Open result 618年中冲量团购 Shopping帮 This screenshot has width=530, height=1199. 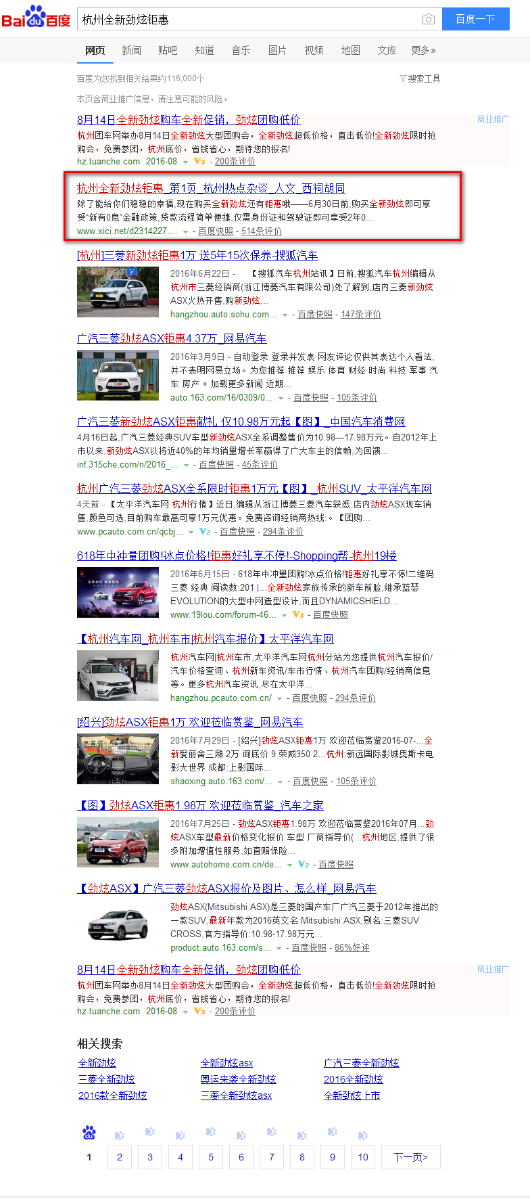pyautogui.click(x=237, y=556)
